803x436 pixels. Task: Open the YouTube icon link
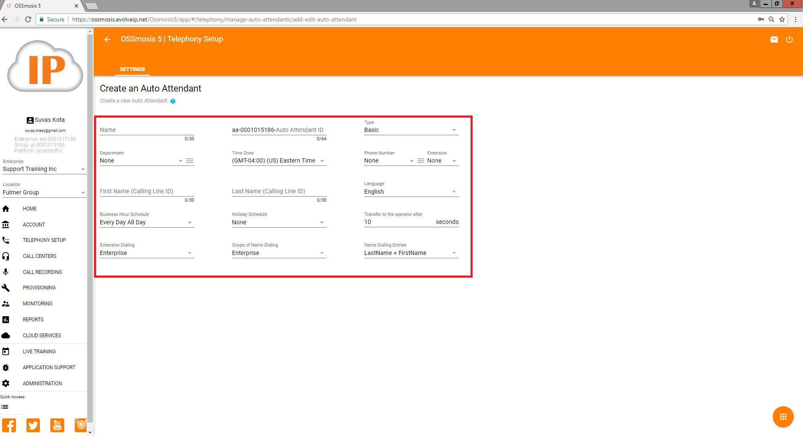coord(57,425)
